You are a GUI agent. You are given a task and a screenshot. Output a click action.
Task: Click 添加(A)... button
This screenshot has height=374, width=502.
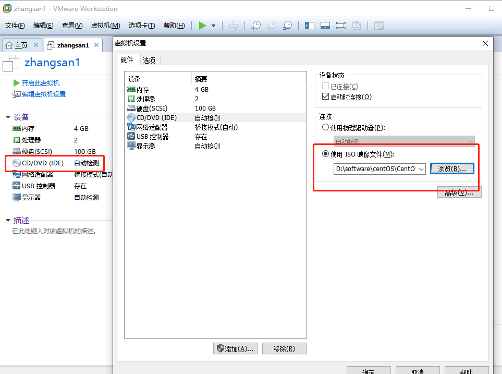click(235, 348)
